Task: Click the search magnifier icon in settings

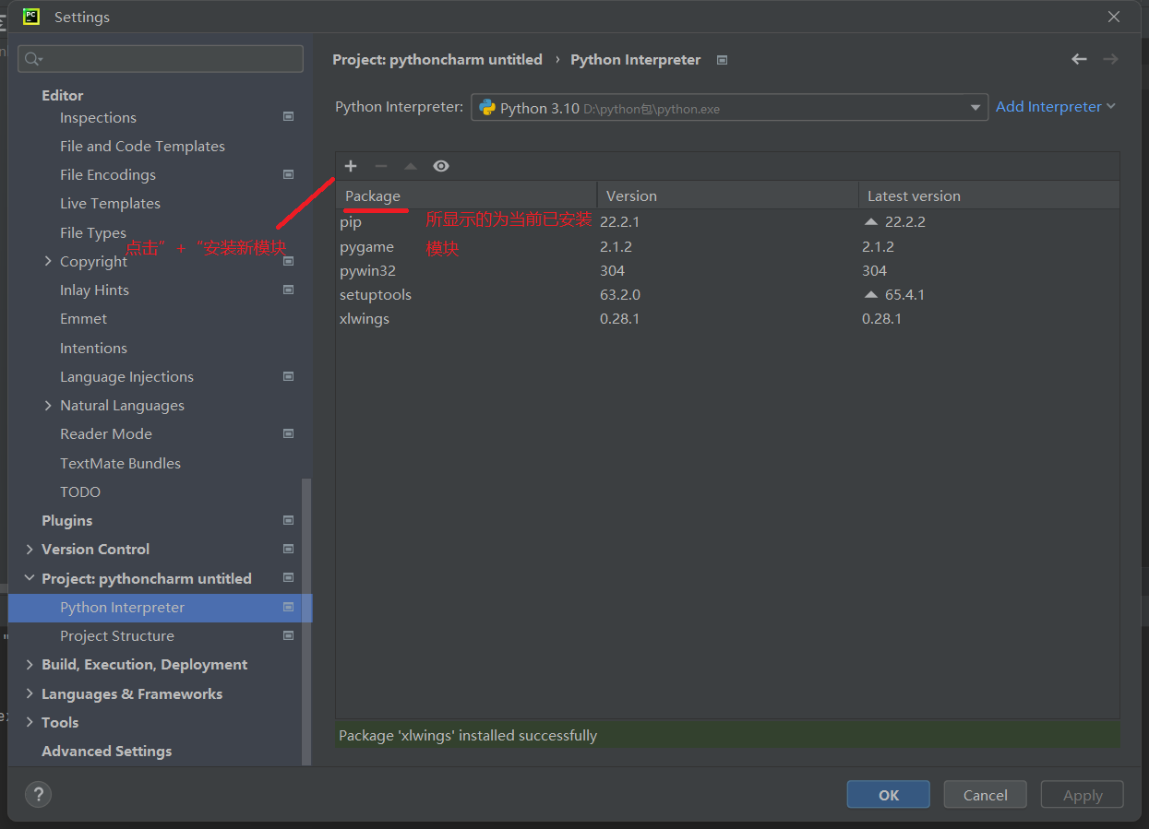Action: click(33, 59)
